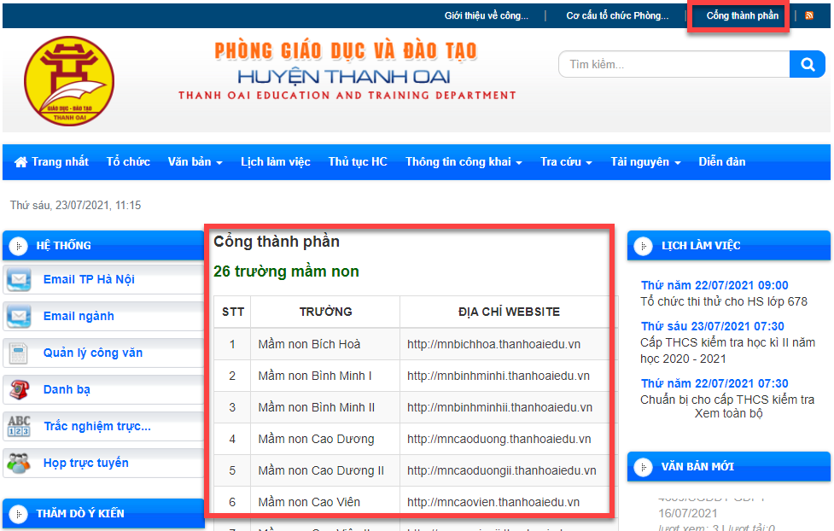Click the Quản lý công văn document icon
This screenshot has width=834, height=531.
pos(18,353)
